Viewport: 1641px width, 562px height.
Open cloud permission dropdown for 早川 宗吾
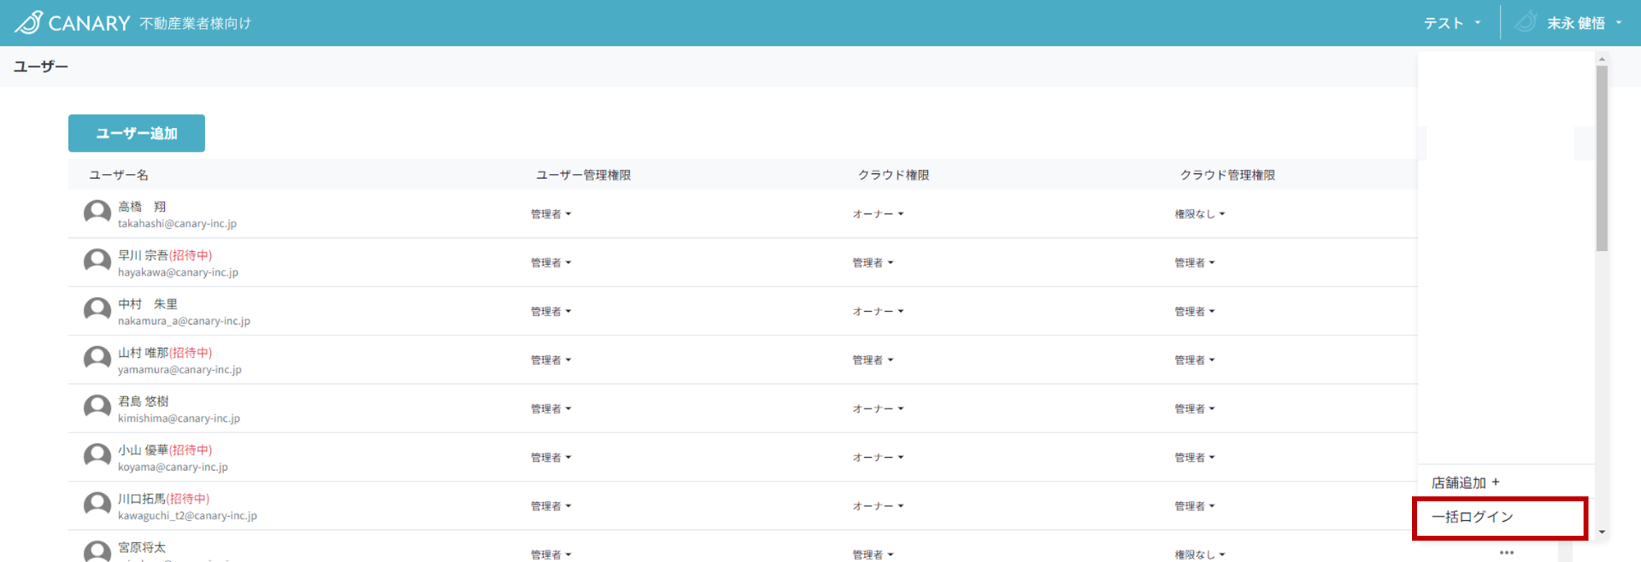click(x=873, y=263)
